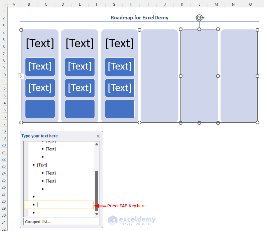Click the 'Roadmap for ExcelDemy' title cell
Image resolution: width=264 pixels, height=231 pixels.
point(139,18)
